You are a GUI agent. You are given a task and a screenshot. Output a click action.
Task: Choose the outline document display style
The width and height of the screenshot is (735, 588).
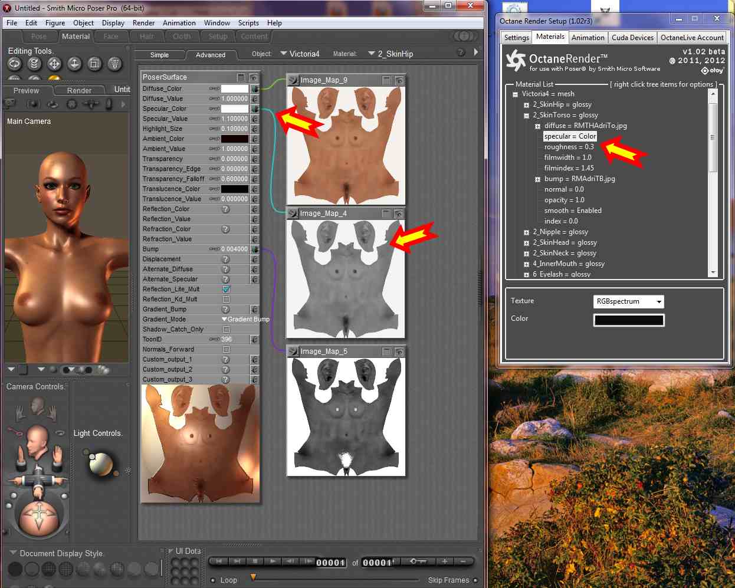point(32,569)
